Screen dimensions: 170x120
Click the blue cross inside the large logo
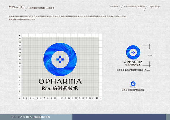tap(60, 59)
